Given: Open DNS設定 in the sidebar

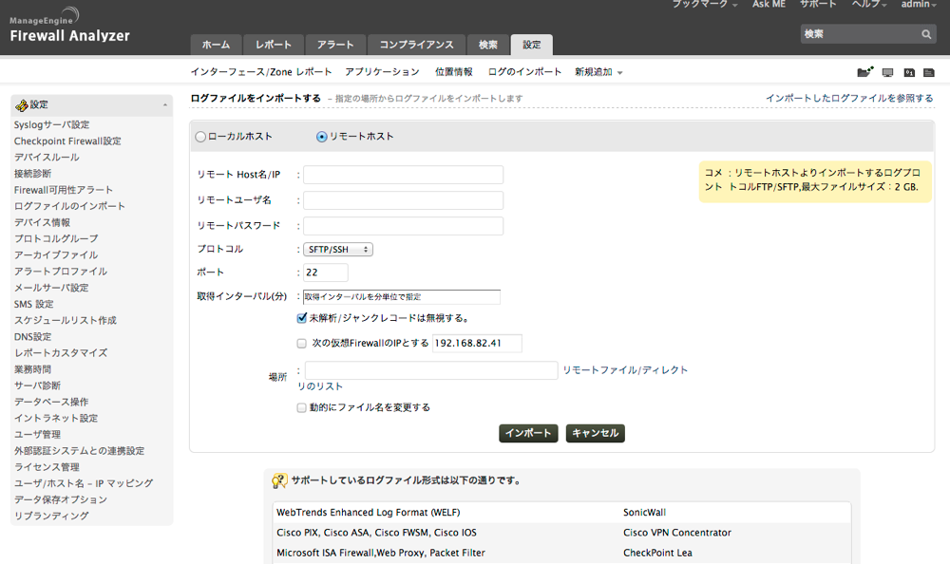Looking at the screenshot, I should coord(32,337).
